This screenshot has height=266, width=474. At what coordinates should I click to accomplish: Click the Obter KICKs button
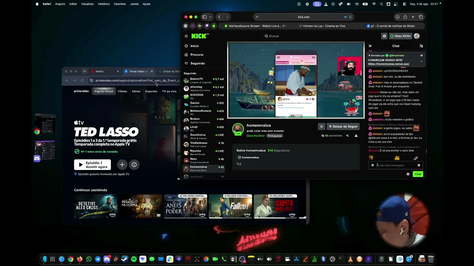(x=400, y=36)
